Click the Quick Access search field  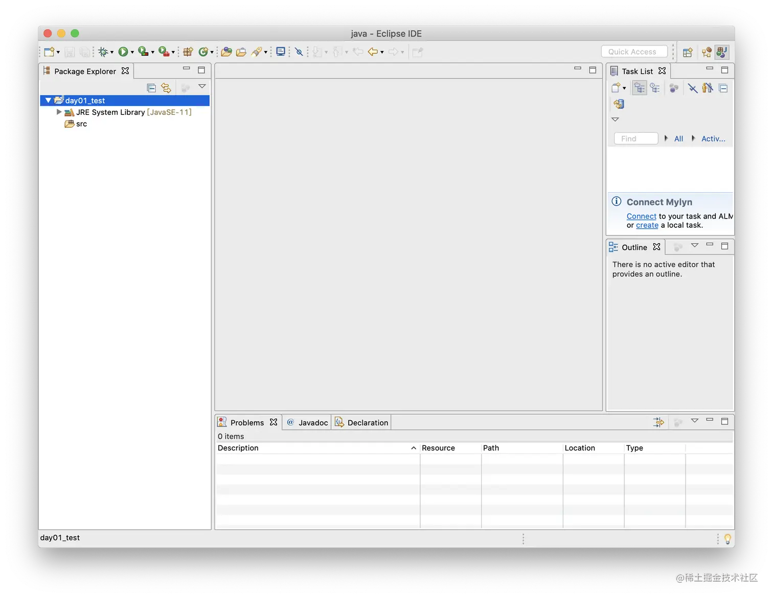pos(634,52)
